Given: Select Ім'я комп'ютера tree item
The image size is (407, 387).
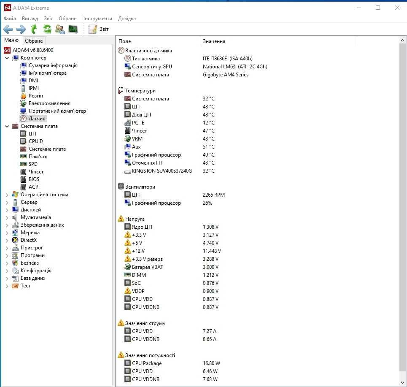Looking at the screenshot, I should 48,73.
